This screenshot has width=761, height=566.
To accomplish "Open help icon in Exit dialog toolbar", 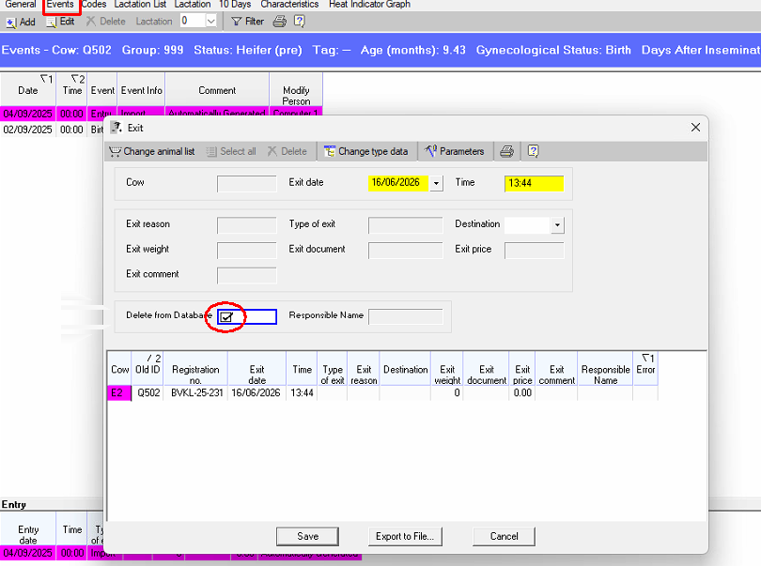I will [533, 151].
